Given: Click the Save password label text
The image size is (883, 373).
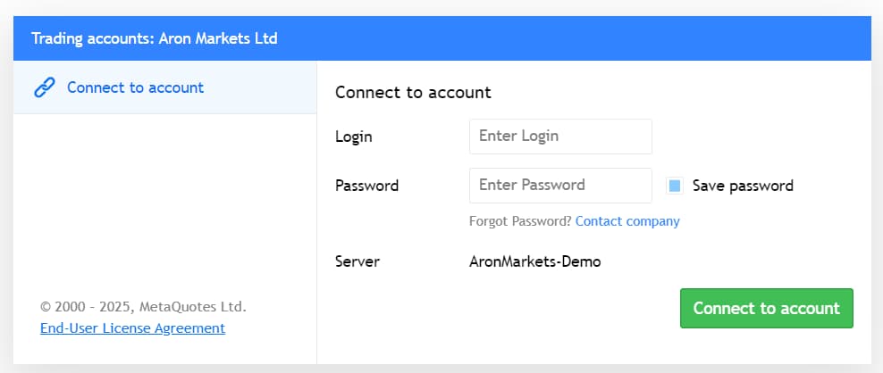Looking at the screenshot, I should point(743,186).
